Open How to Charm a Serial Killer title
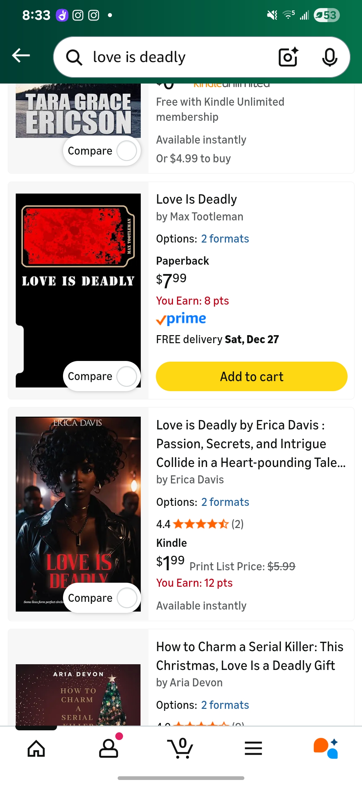This screenshot has height=785, width=362. point(250,656)
